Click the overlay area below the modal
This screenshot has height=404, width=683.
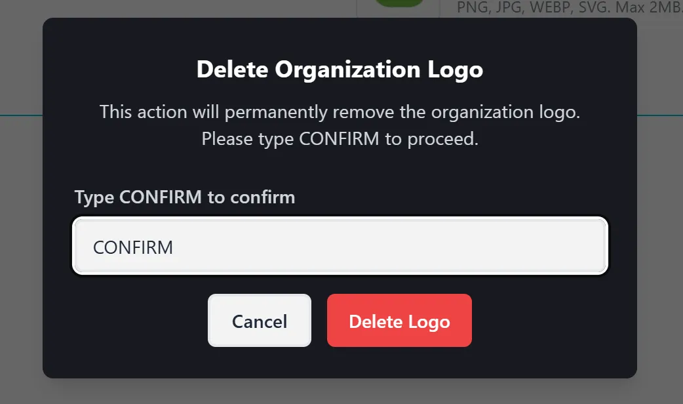click(339, 394)
